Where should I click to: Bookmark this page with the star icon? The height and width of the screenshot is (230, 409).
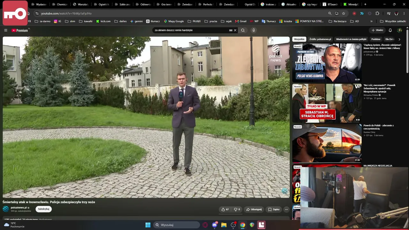pyautogui.click(x=343, y=13)
